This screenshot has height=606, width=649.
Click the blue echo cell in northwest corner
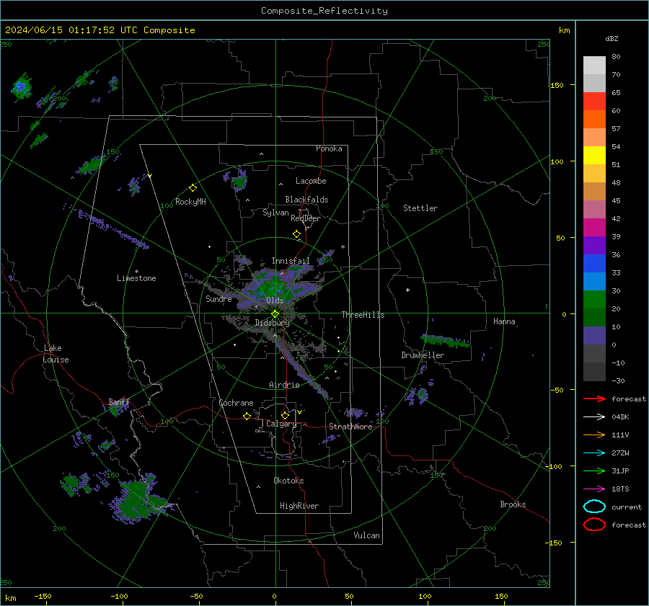click(x=20, y=87)
